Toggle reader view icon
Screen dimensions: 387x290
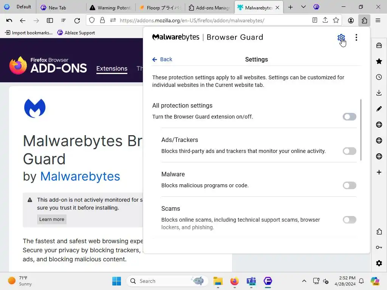(x=314, y=20)
